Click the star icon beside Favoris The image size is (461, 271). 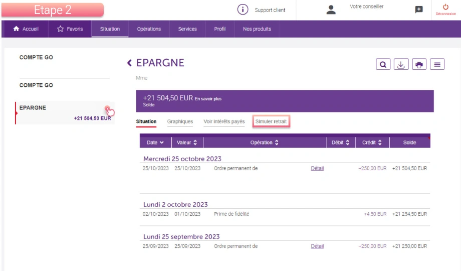click(60, 29)
